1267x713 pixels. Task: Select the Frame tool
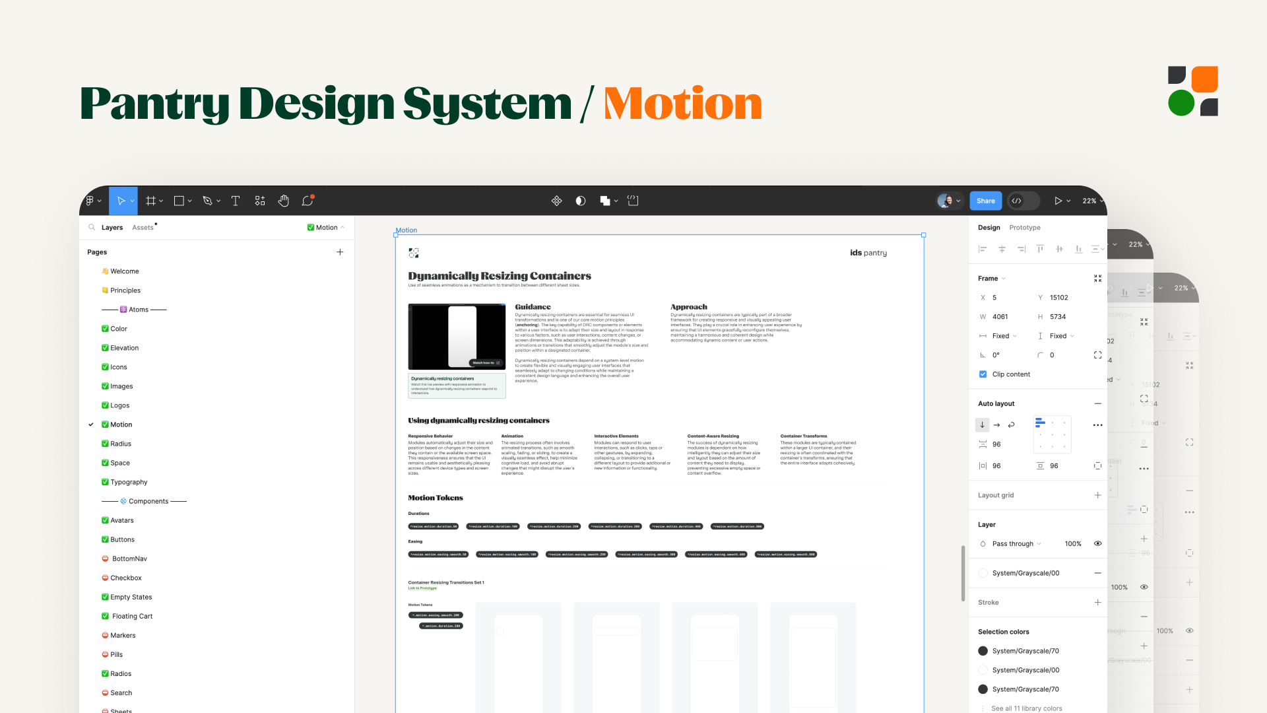(x=150, y=201)
